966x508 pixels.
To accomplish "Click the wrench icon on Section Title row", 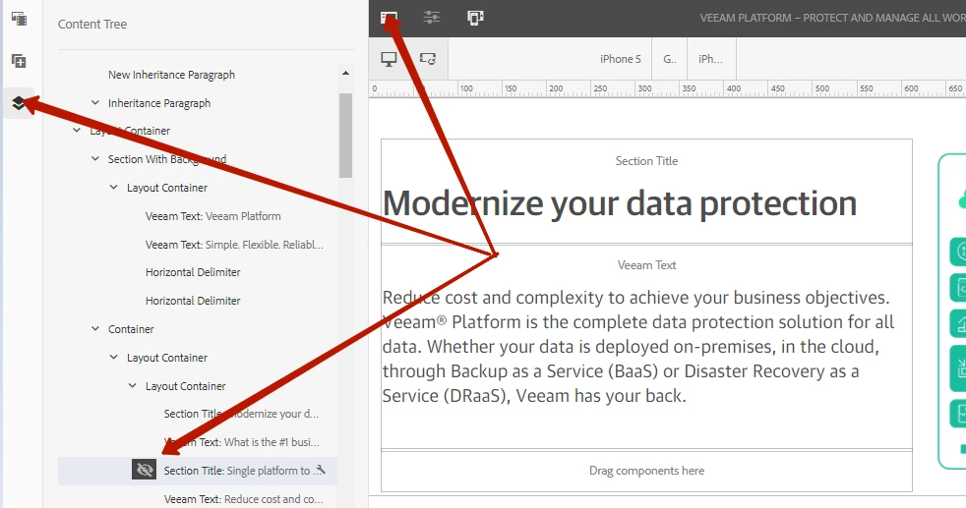I will (320, 471).
